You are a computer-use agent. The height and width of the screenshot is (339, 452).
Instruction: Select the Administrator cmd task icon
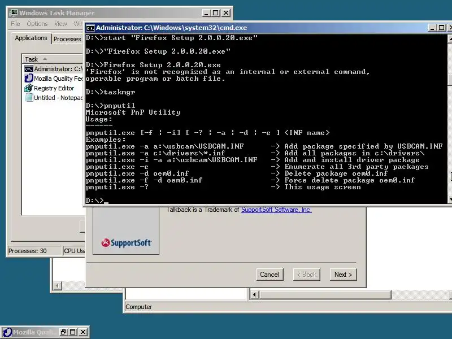(x=29, y=69)
